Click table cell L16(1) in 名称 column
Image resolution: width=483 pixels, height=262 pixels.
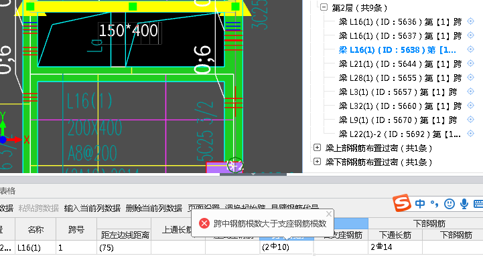click(36, 247)
